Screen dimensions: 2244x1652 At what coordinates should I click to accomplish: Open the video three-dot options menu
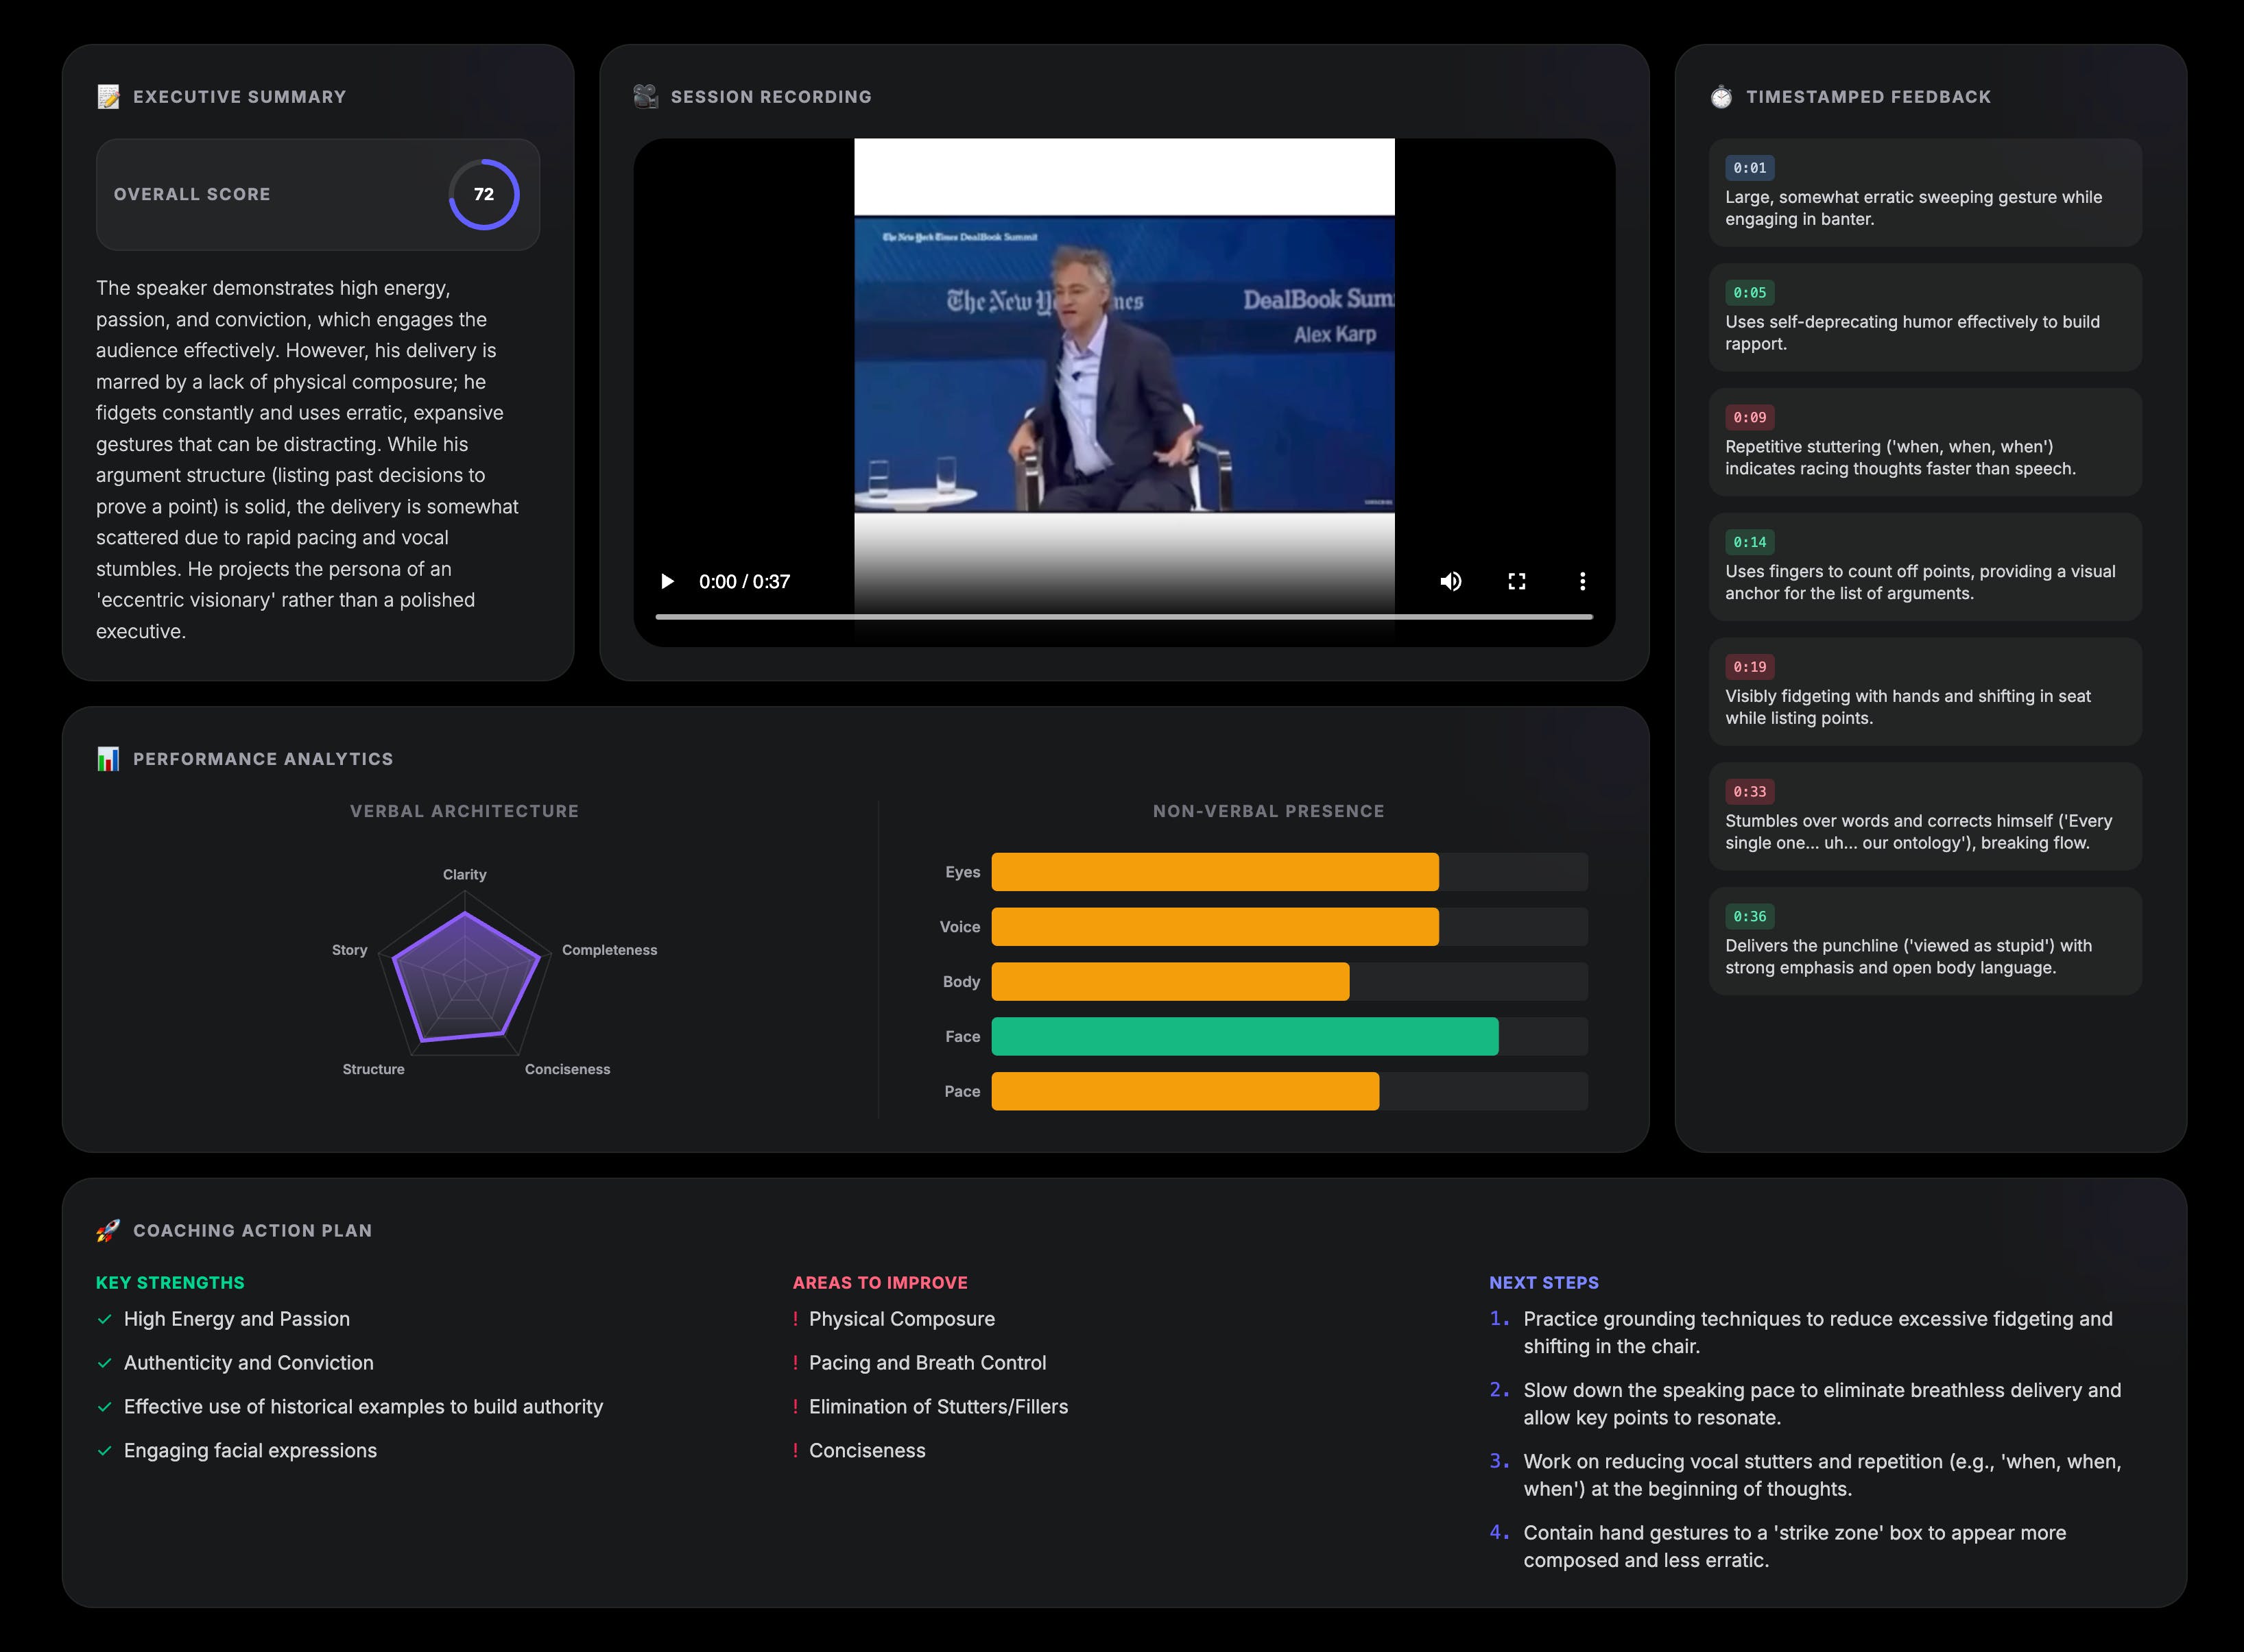pos(1581,581)
